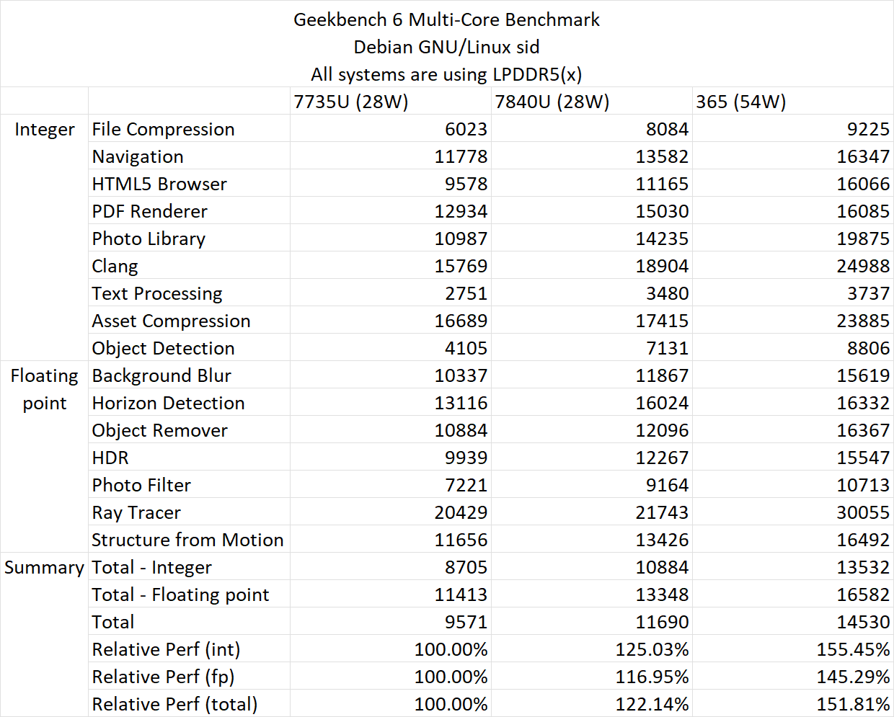894x717 pixels.
Task: Click the Clang score 18904 cell
Action: (x=662, y=267)
